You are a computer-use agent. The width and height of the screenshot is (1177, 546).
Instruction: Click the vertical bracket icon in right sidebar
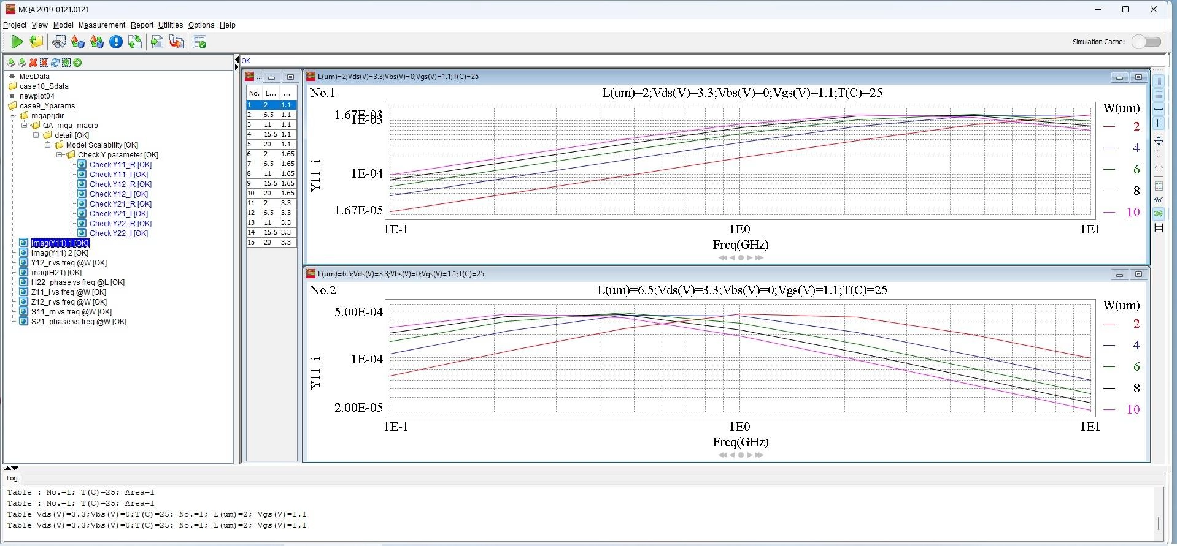click(x=1159, y=123)
